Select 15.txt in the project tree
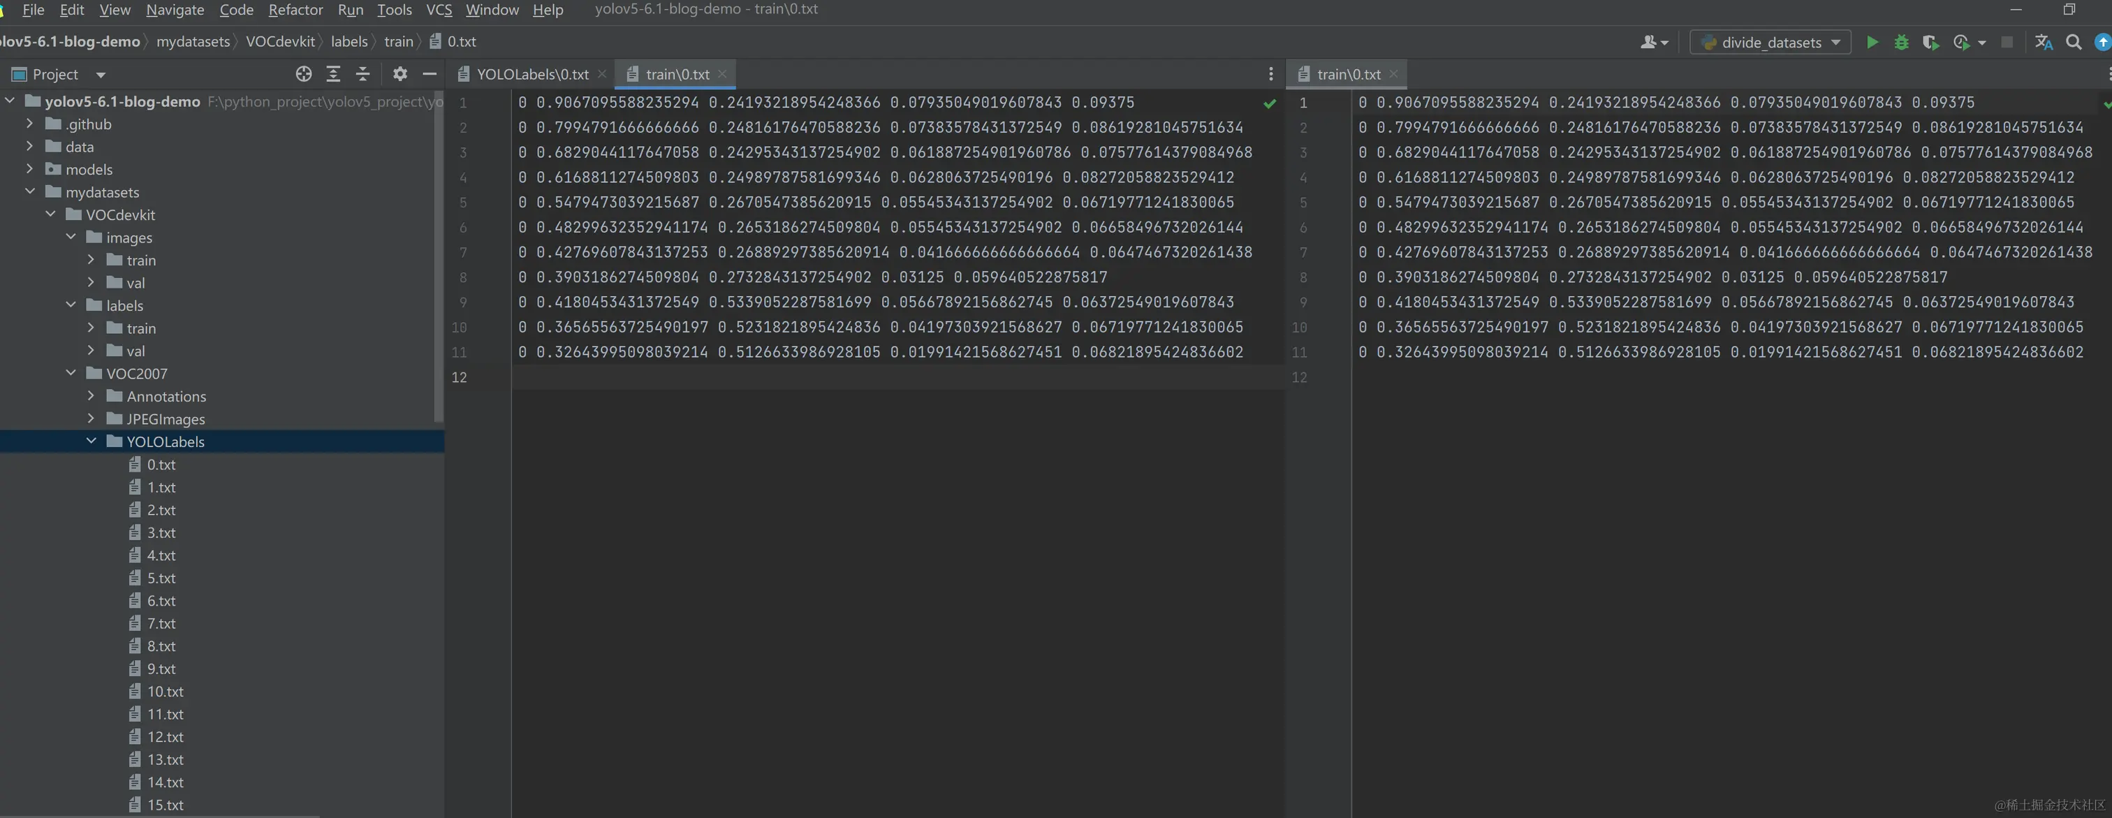Viewport: 2112px width, 818px height. click(165, 805)
